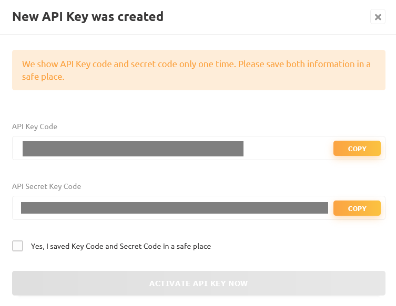Select the redacted API Secret Key value

coord(175,208)
